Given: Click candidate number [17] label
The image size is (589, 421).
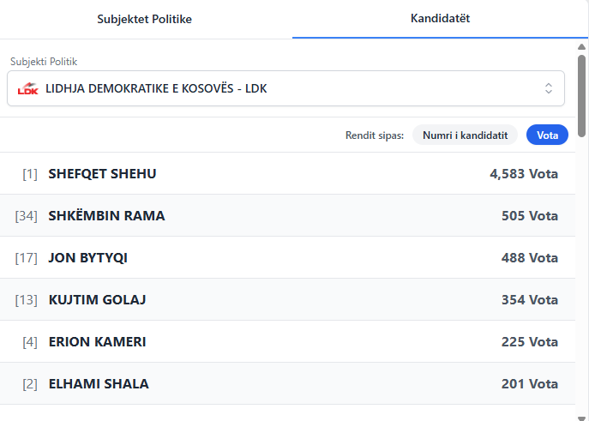Looking at the screenshot, I should pyautogui.click(x=27, y=258).
